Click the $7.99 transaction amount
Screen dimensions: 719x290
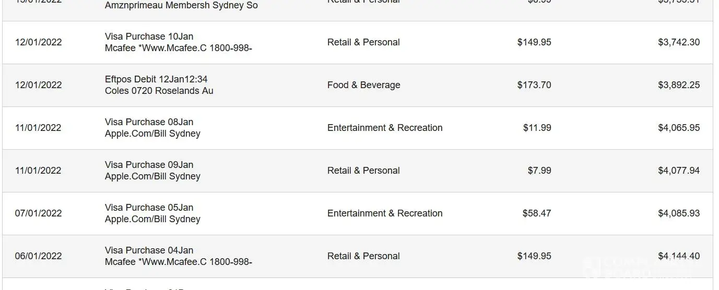[x=539, y=171]
